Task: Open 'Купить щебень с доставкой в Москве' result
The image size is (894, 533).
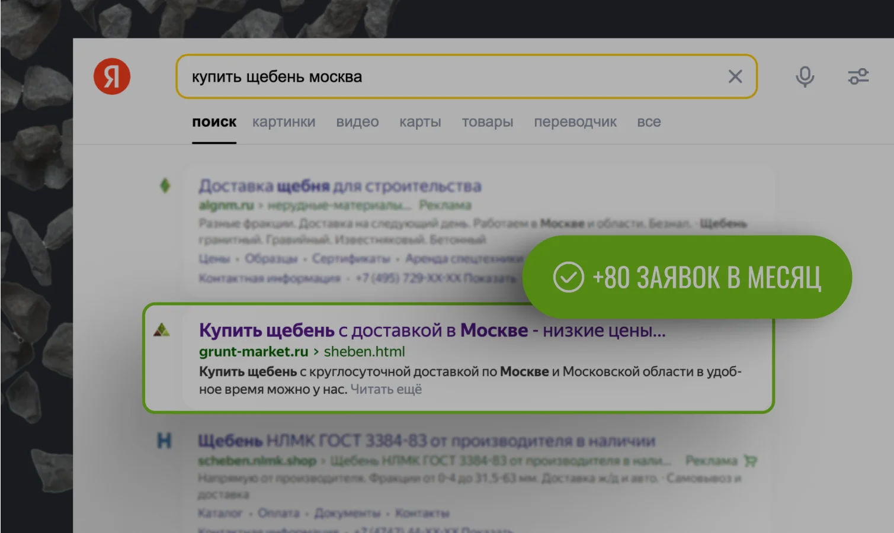Action: (x=432, y=330)
